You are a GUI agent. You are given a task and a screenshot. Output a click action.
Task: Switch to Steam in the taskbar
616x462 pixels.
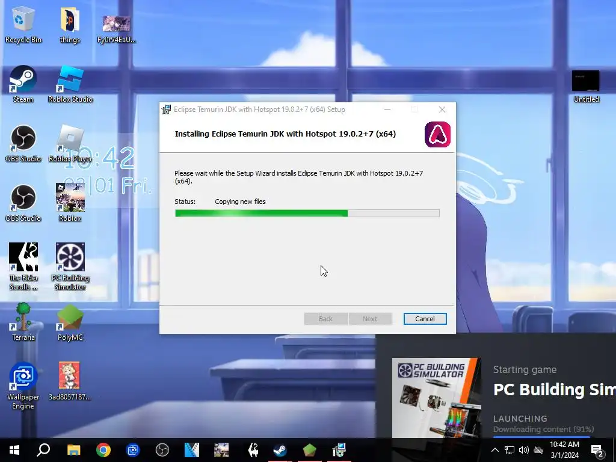pyautogui.click(x=280, y=450)
